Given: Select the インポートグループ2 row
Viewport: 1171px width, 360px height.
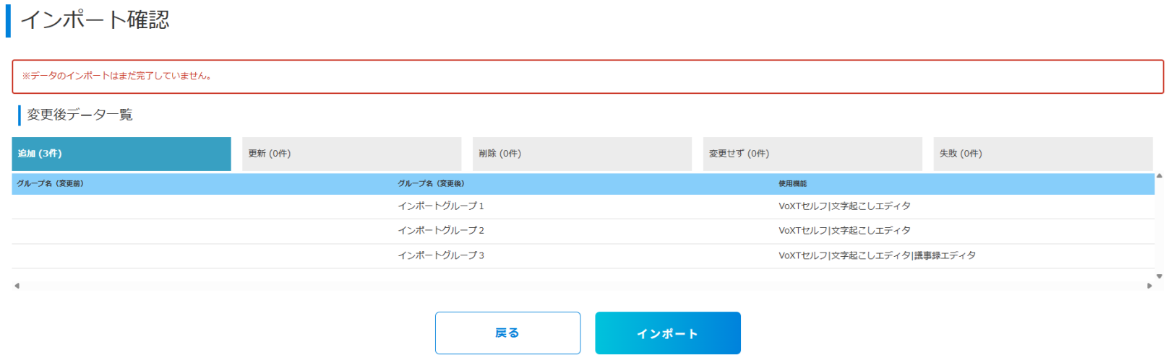Looking at the screenshot, I should pos(441,231).
